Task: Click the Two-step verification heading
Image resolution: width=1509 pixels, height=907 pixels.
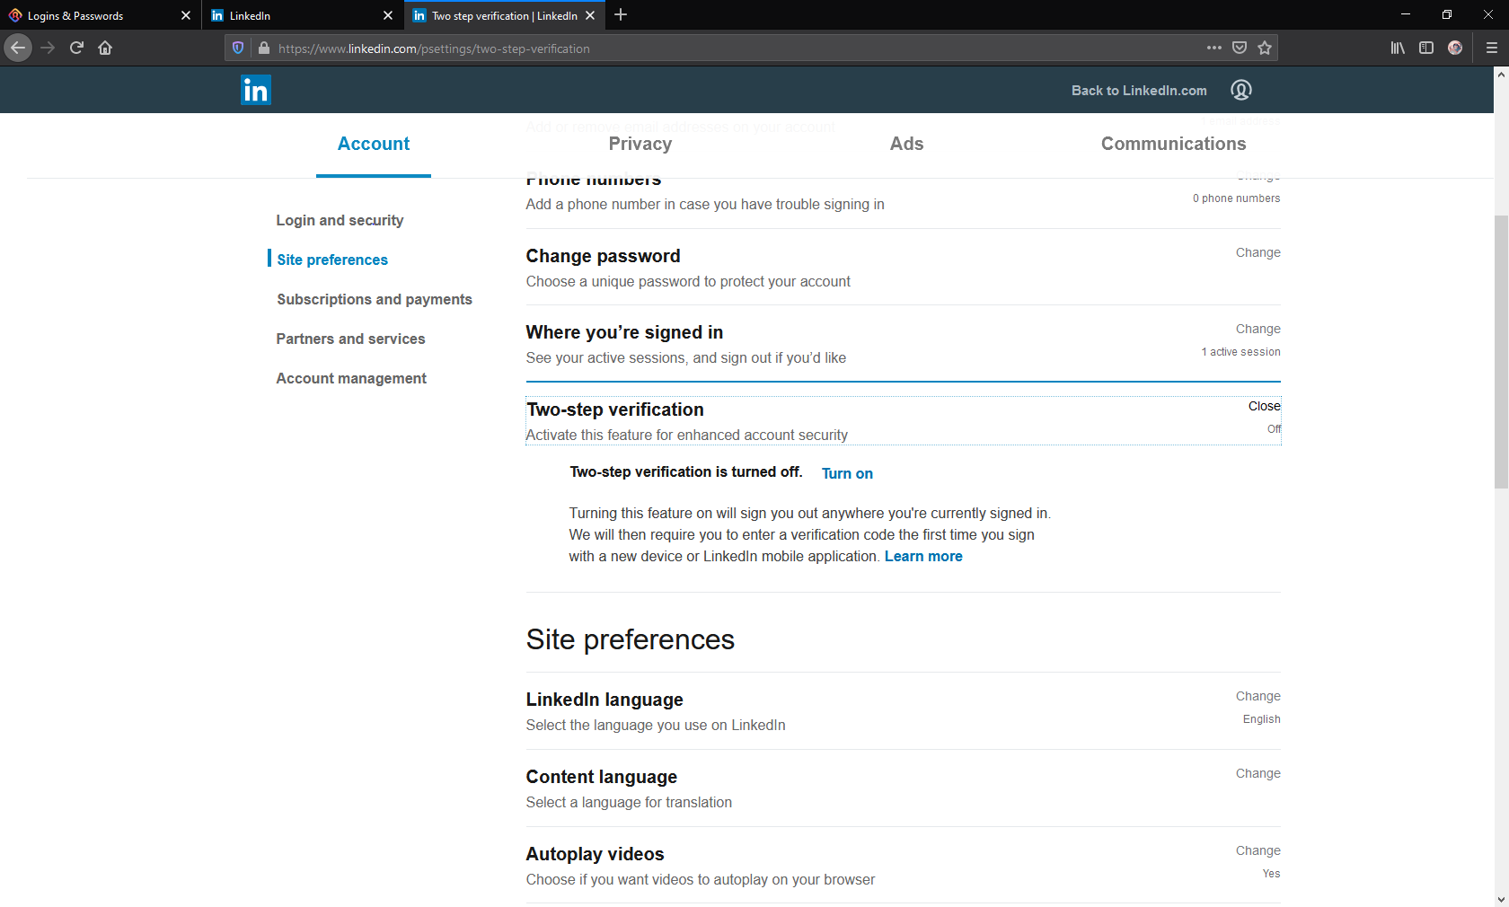Action: (x=615, y=409)
